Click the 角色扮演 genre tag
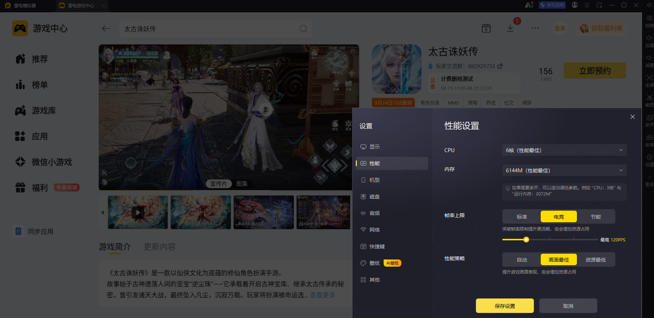654x318 pixels. pos(430,103)
